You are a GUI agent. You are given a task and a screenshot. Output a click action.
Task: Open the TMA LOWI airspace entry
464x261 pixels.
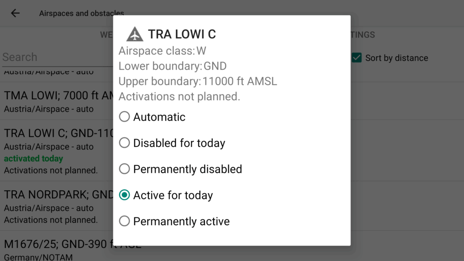57,101
